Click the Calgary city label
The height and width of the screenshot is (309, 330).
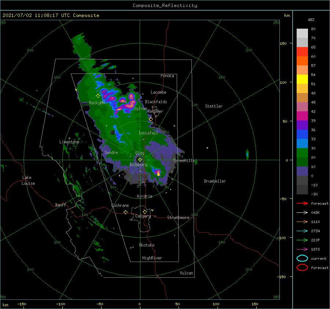143,216
